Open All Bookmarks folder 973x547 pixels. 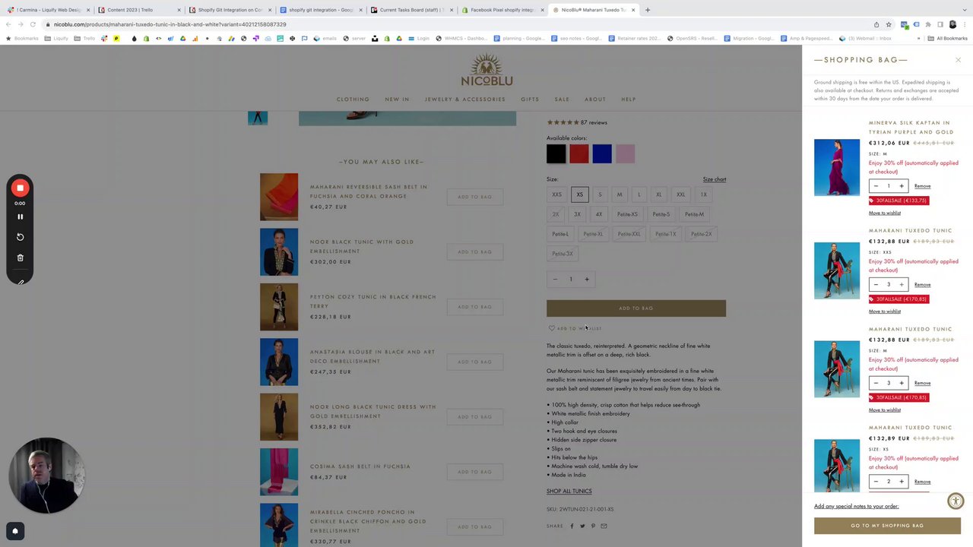948,38
